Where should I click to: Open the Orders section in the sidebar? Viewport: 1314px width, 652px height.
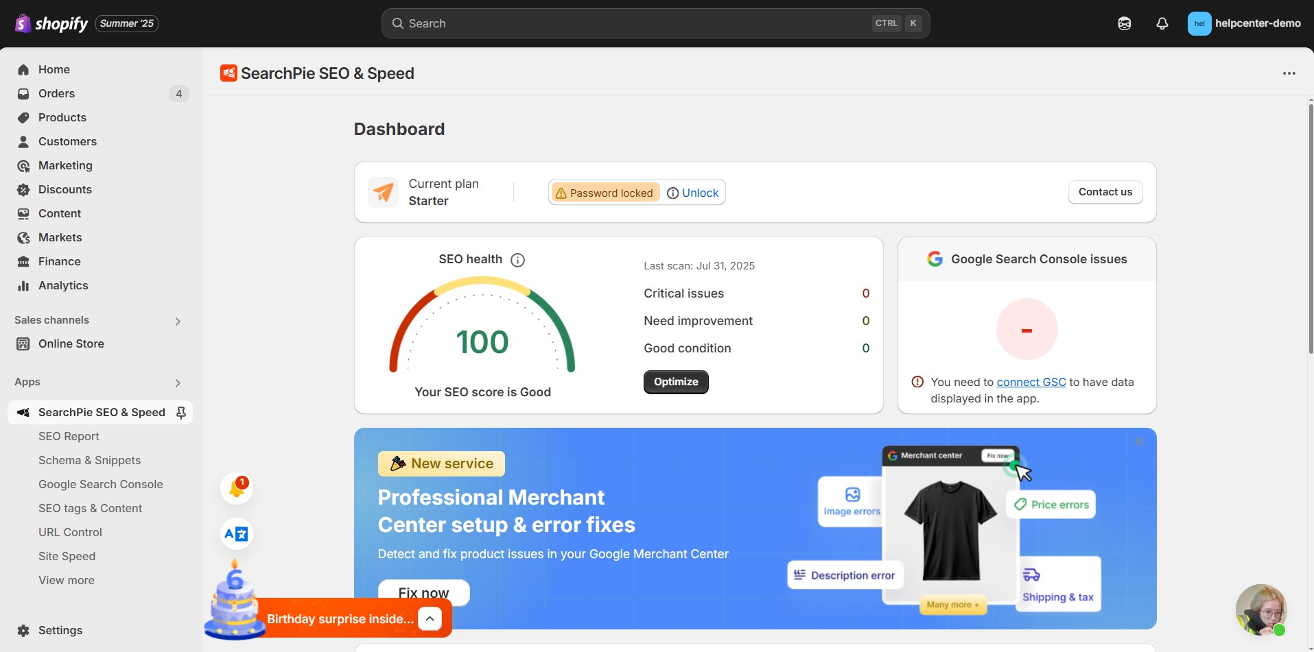[x=57, y=94]
